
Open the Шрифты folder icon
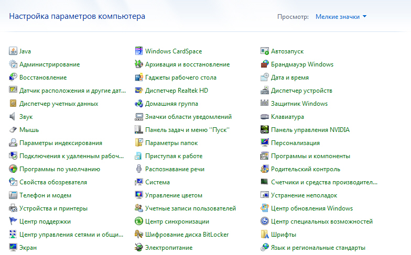tap(265, 235)
